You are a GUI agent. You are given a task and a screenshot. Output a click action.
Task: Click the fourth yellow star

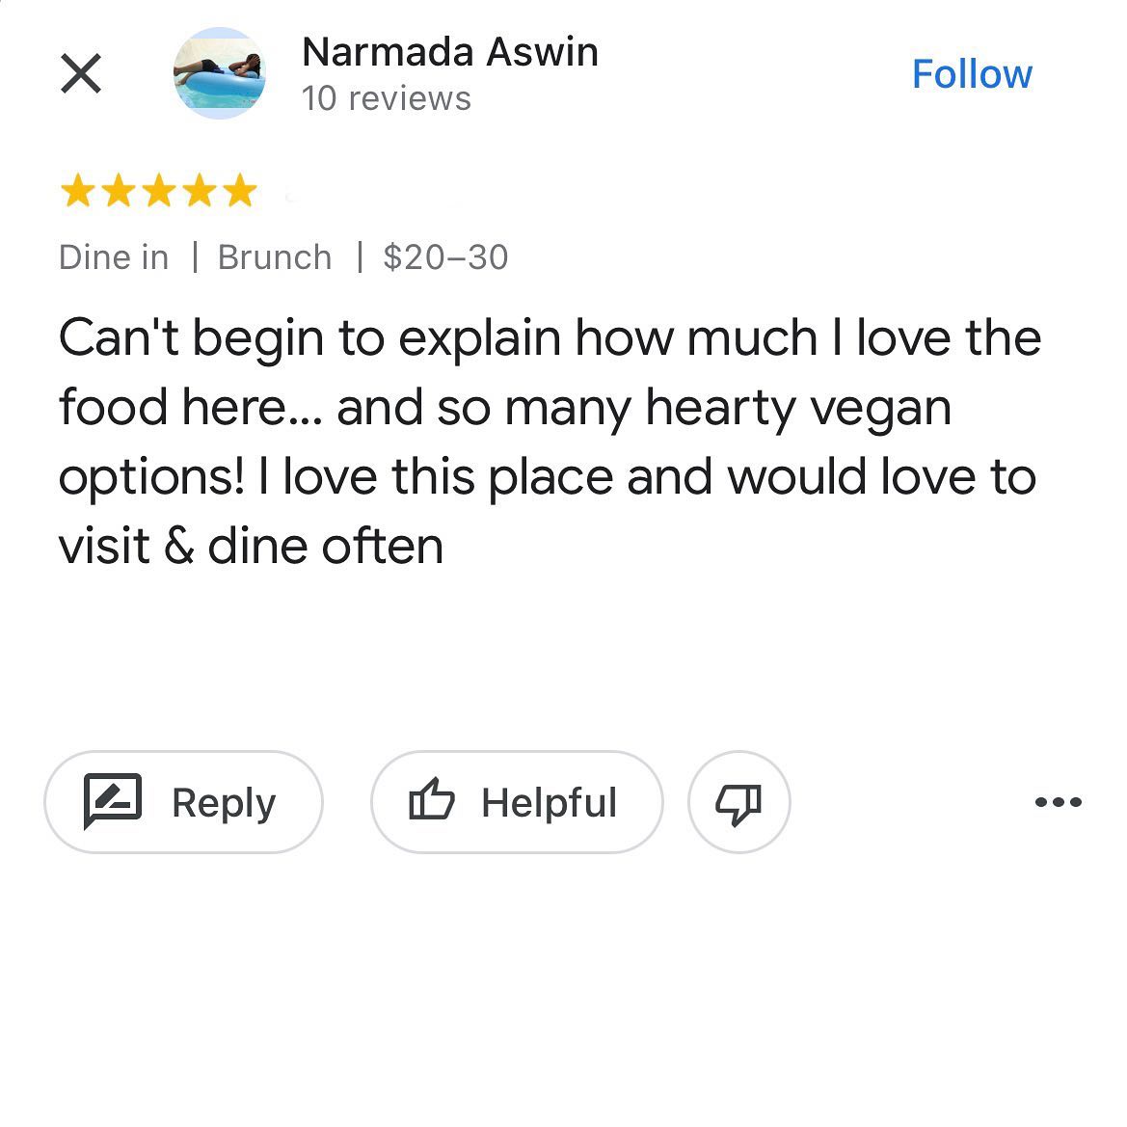coord(199,191)
